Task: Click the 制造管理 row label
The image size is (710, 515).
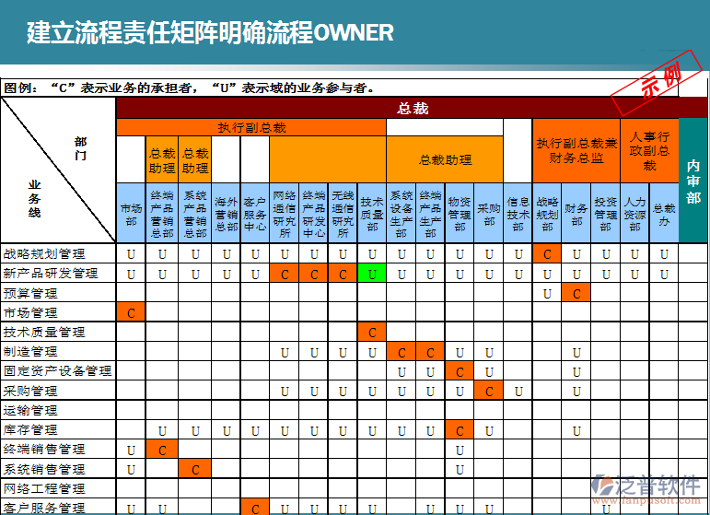Action: [x=30, y=352]
